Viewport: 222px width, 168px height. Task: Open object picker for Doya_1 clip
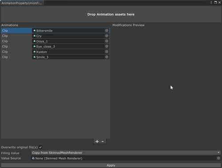pos(107,41)
